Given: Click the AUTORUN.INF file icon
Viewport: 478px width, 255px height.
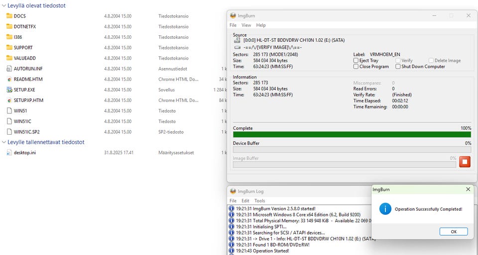Looking at the screenshot, I should (x=9, y=69).
